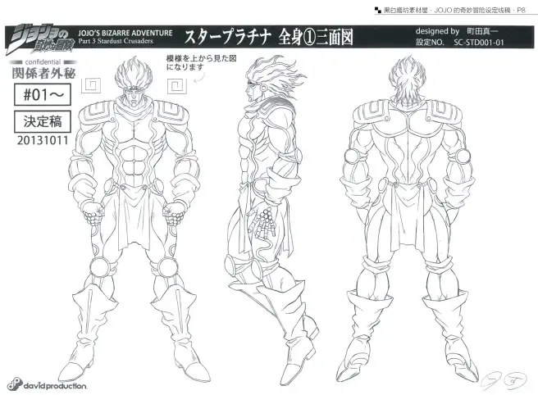Click the david production circular logo icon

pyautogui.click(x=15, y=384)
